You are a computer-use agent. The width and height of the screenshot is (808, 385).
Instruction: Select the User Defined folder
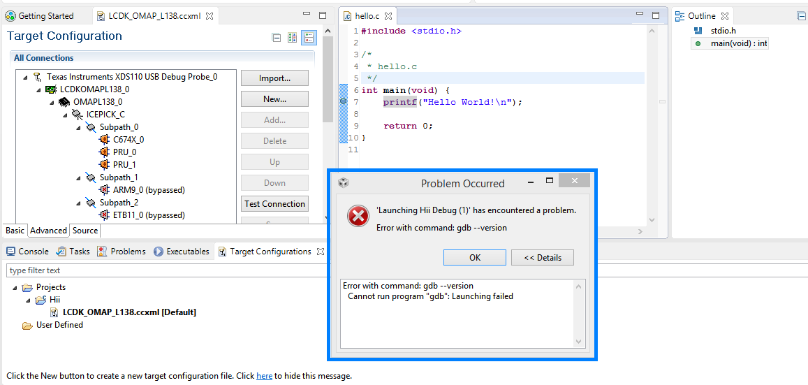(52, 325)
